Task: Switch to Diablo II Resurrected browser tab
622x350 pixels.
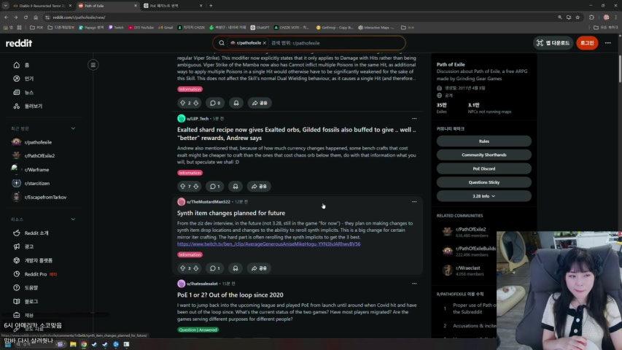Action: (x=42, y=6)
